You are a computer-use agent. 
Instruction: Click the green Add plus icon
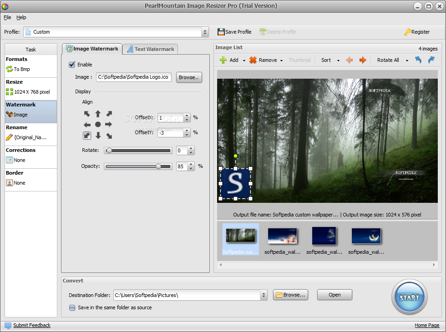[x=223, y=60]
